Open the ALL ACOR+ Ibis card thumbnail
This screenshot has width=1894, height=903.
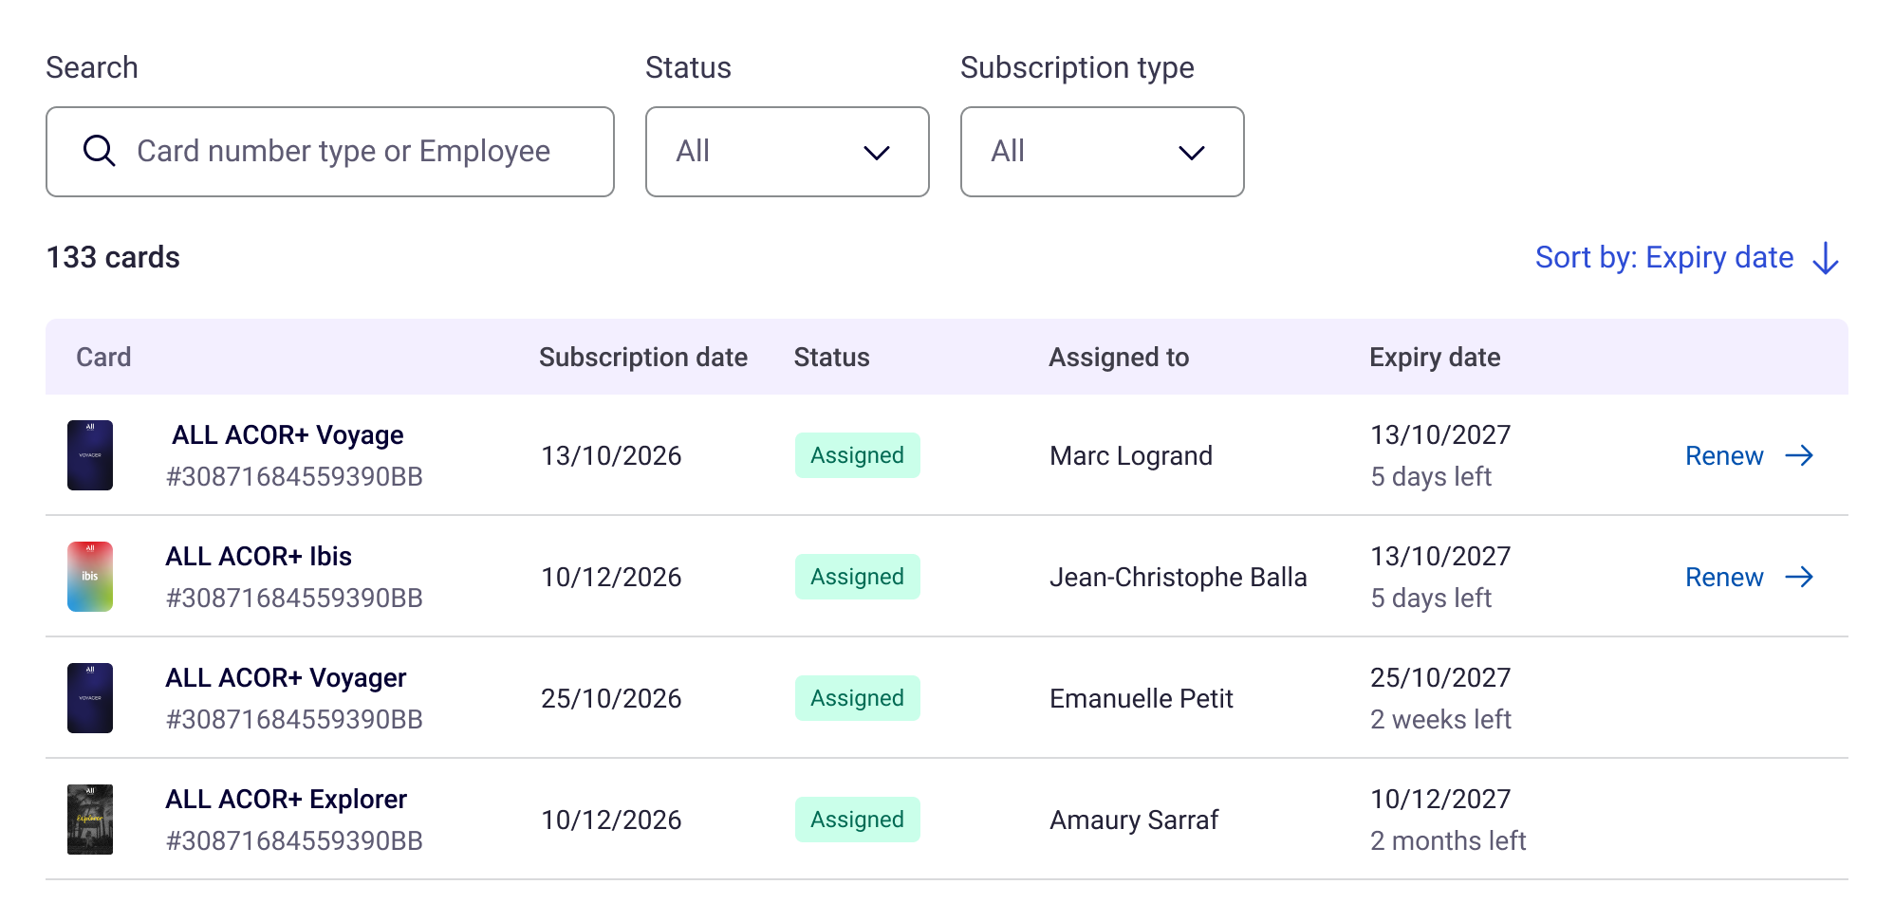point(90,577)
